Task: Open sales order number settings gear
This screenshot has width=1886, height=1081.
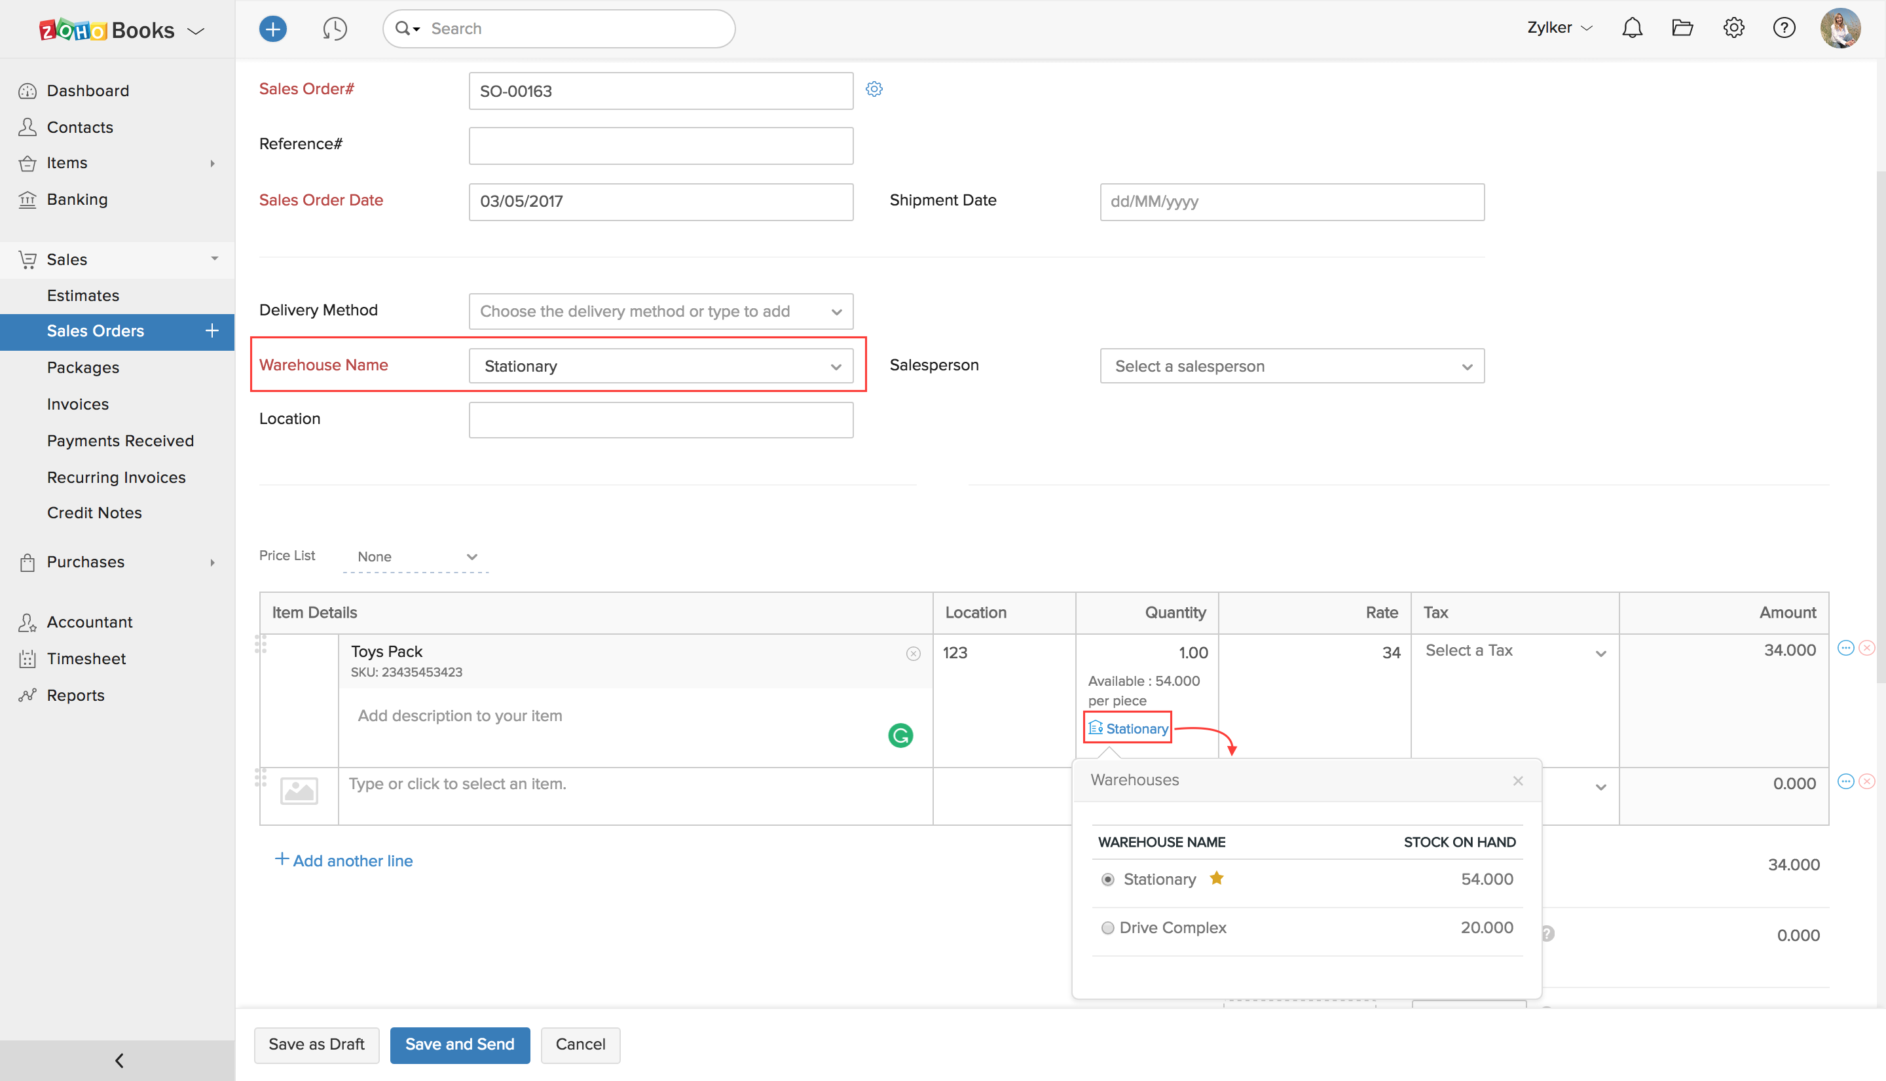Action: tap(874, 89)
